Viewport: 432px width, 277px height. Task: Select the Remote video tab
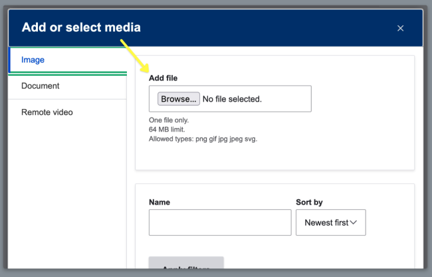pos(47,112)
